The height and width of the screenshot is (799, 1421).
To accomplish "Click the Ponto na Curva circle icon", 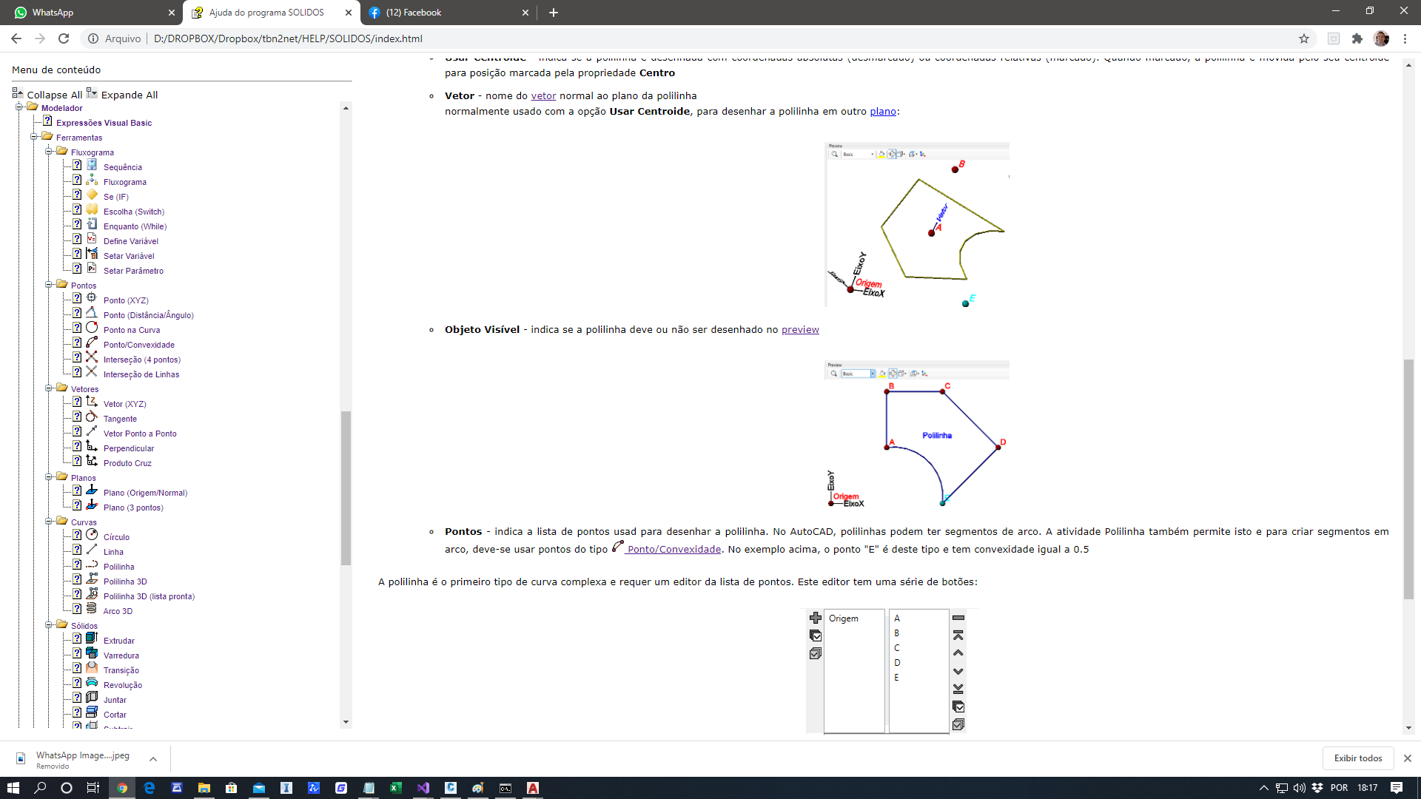I will tap(92, 328).
